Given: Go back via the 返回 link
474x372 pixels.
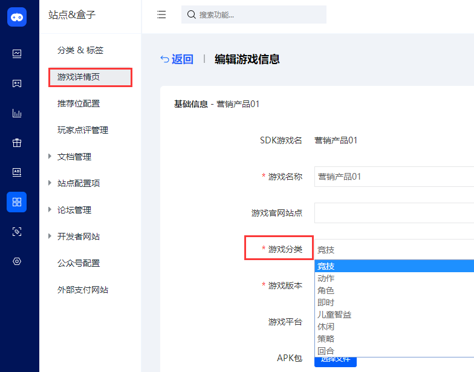Looking at the screenshot, I should point(183,59).
